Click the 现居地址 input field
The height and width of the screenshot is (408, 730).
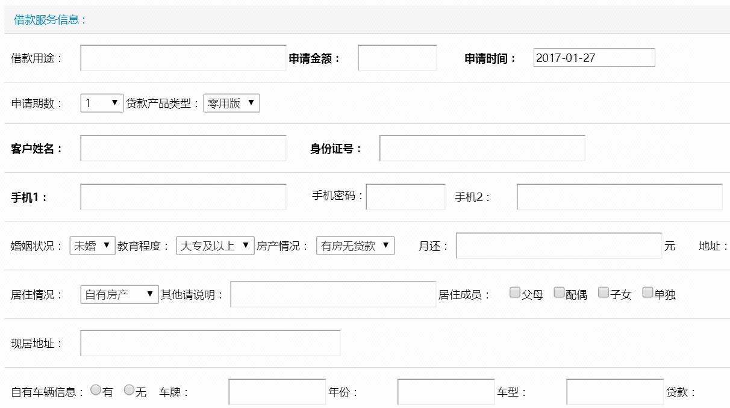(x=211, y=342)
